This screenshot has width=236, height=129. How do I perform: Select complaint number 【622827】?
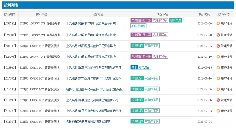(10, 46)
